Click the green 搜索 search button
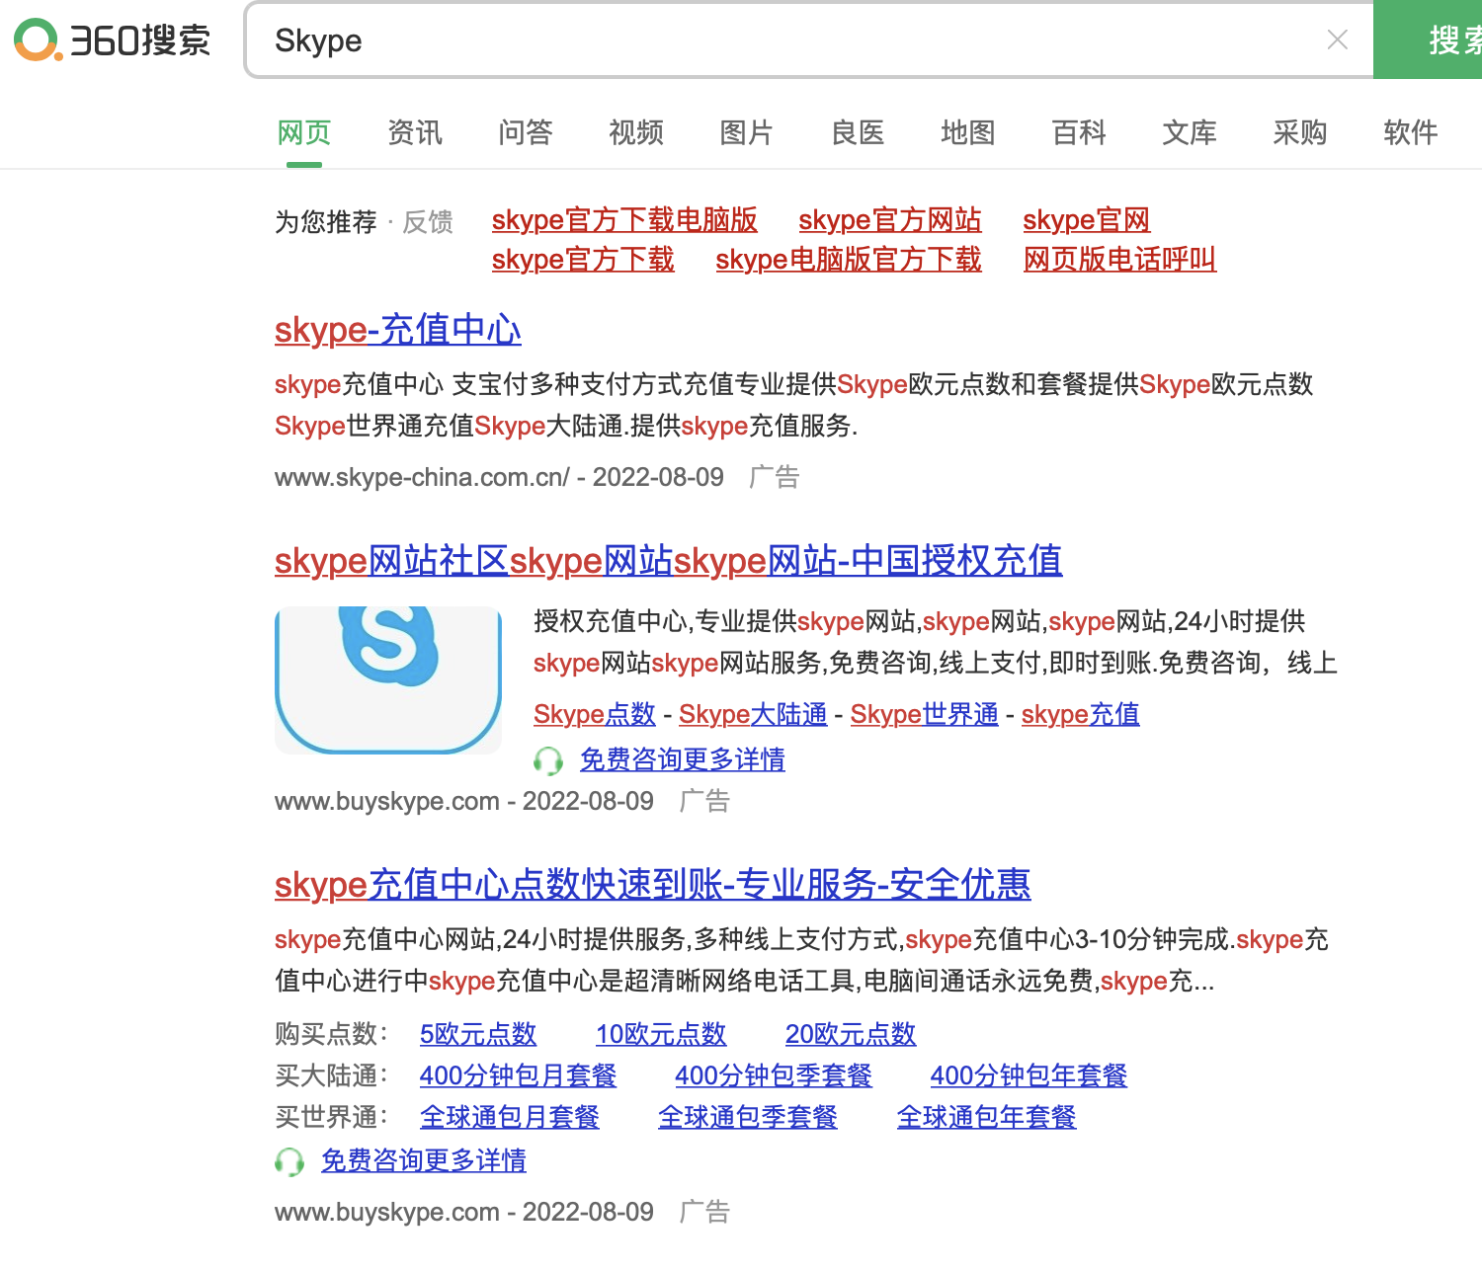 [x=1428, y=40]
